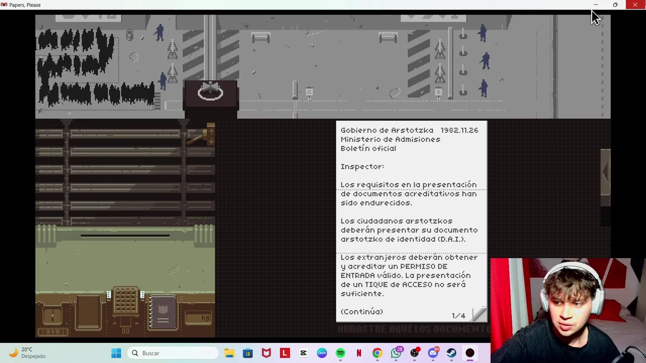Click the 82.11.26 date display on desk

pos(53,332)
